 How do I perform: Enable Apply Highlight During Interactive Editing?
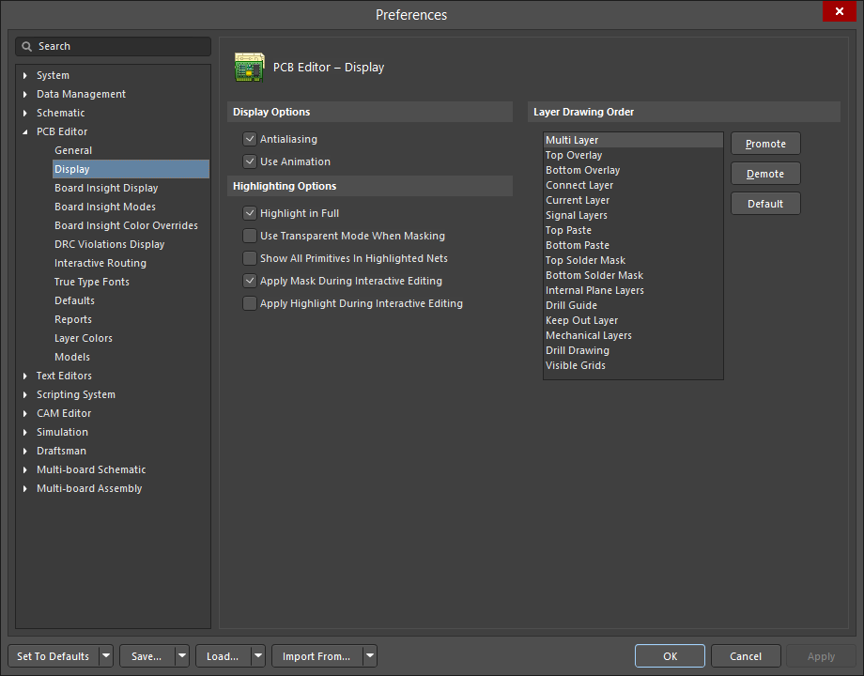[250, 303]
